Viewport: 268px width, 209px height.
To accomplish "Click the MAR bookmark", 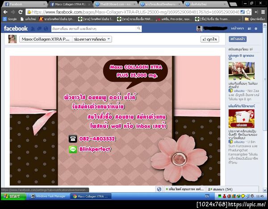I will tap(135, 19).
